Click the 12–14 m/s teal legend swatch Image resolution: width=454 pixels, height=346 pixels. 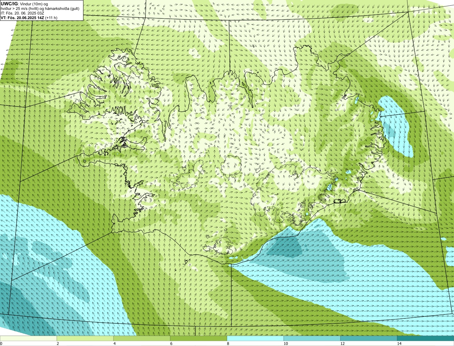[x=369, y=338]
